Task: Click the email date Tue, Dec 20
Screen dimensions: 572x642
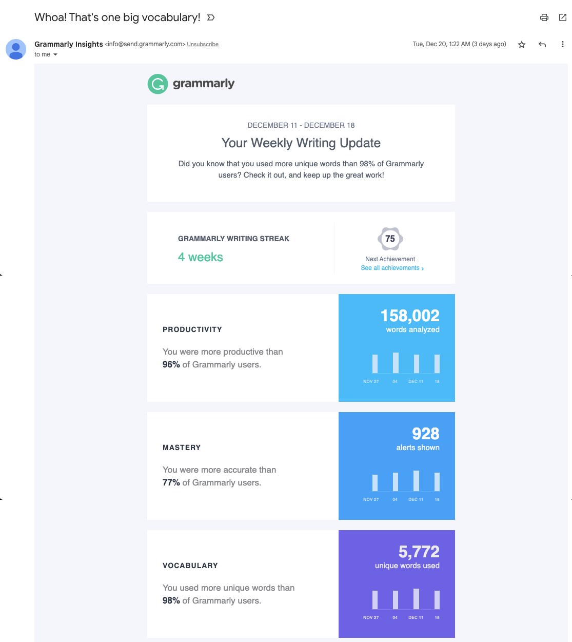Action: tap(459, 44)
